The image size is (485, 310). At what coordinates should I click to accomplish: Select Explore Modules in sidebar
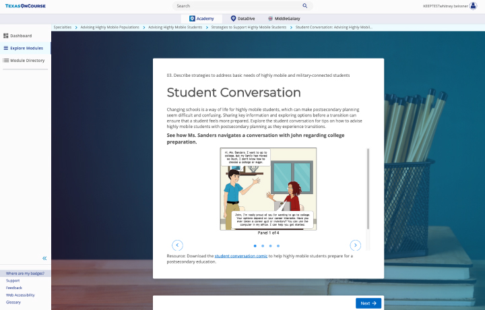[26, 49]
